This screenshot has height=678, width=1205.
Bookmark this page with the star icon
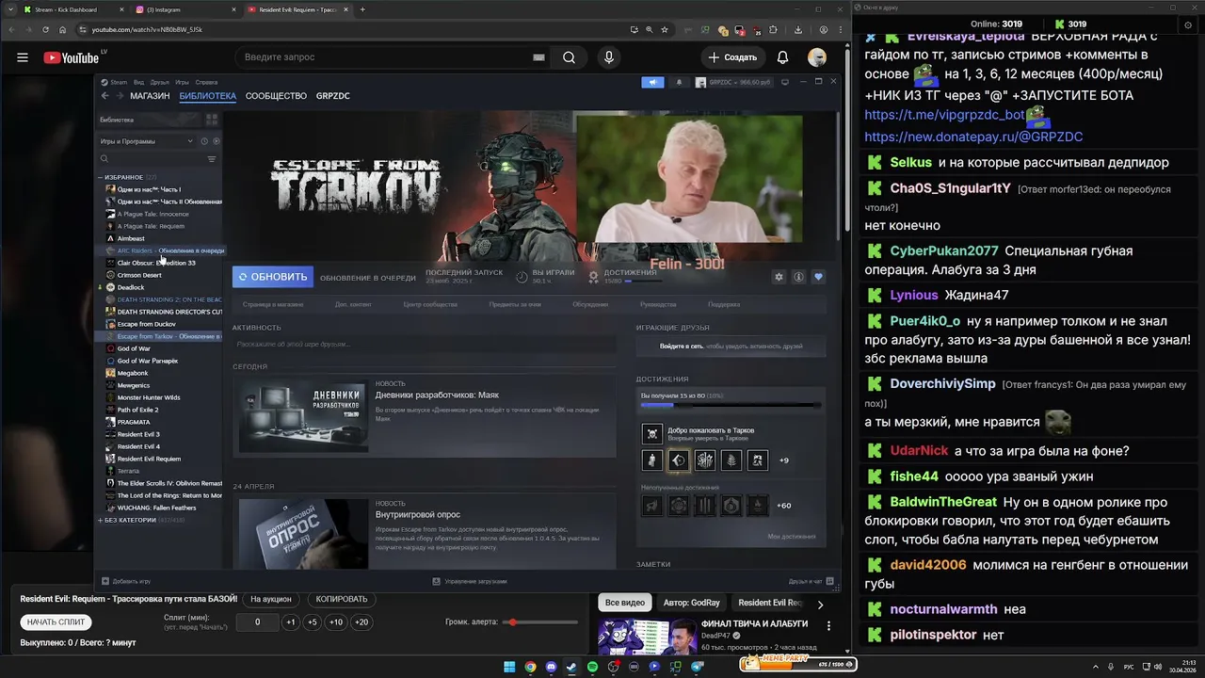pos(665,29)
